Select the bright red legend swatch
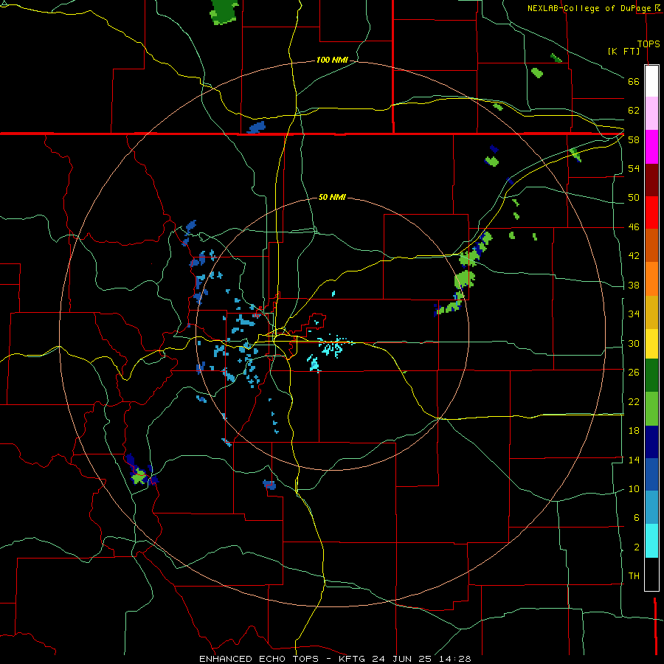This screenshot has height=664, width=664. pos(651,212)
